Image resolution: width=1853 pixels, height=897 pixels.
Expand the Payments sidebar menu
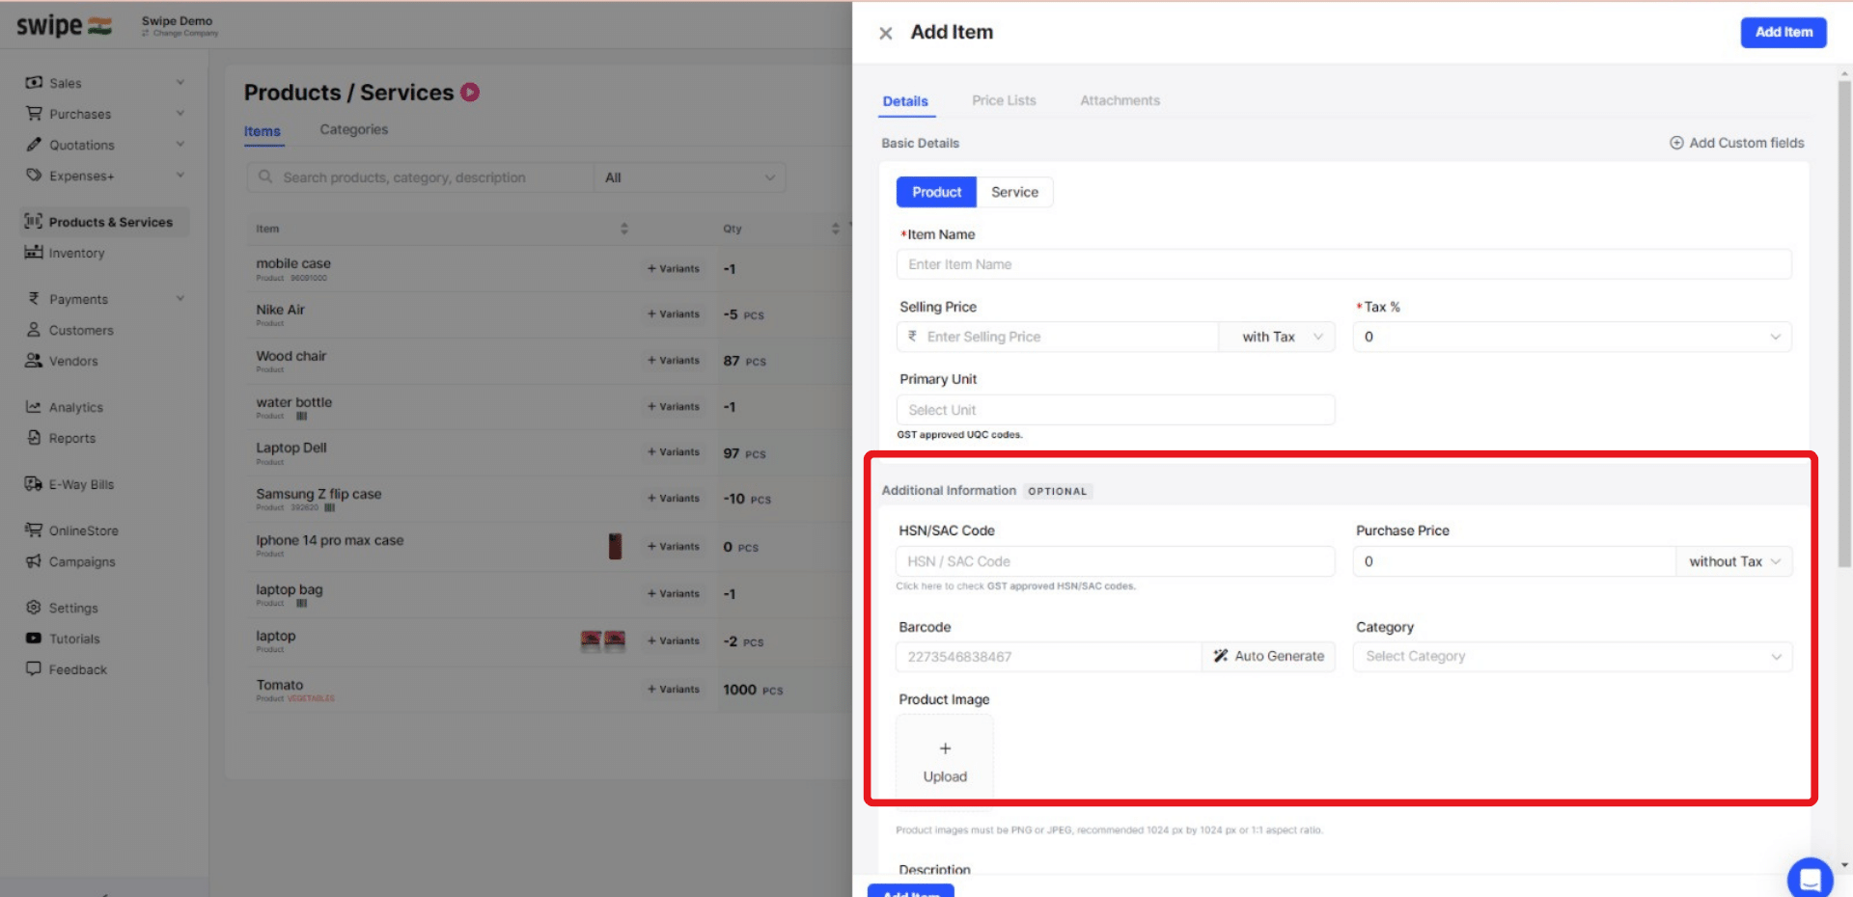click(77, 299)
